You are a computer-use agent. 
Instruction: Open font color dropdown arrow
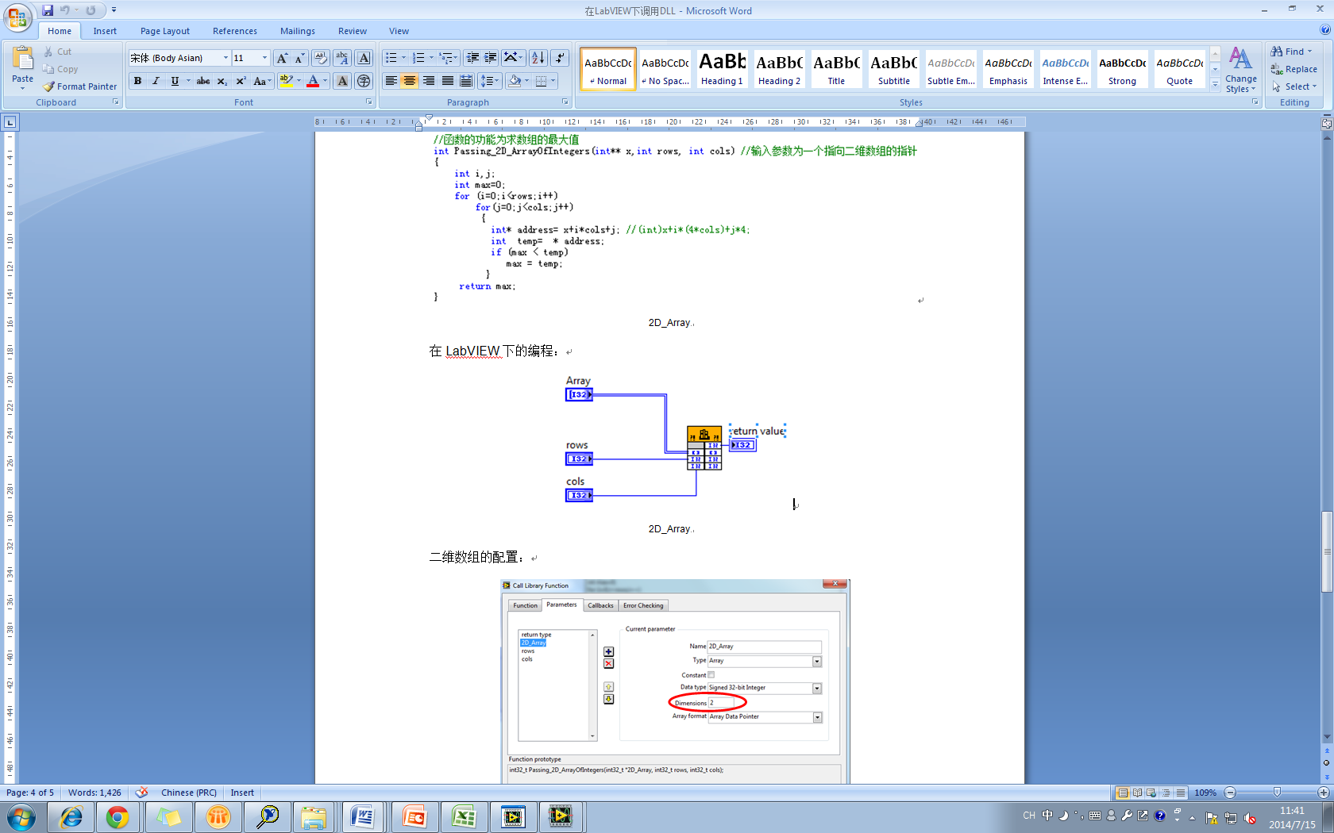click(325, 81)
